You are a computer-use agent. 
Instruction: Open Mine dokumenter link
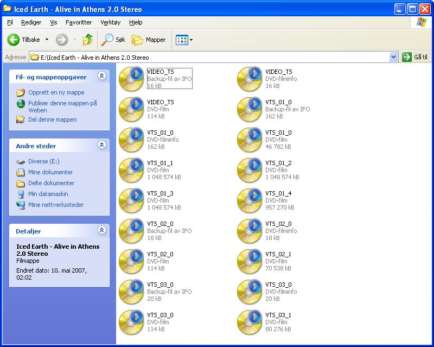pyautogui.click(x=50, y=172)
